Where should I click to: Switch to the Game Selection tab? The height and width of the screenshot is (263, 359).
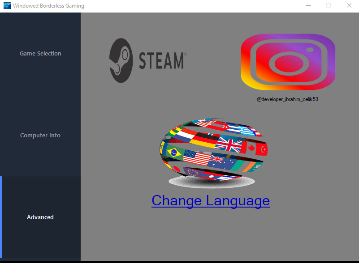click(x=40, y=53)
